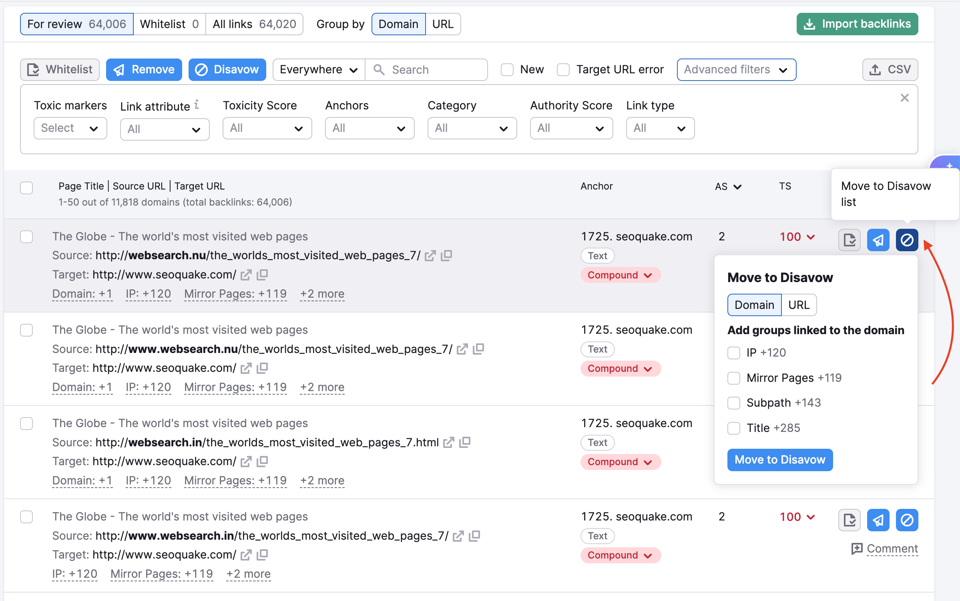This screenshot has width=960, height=601.
Task: Check the Mirror Pages +119 checkbox
Action: click(x=733, y=378)
